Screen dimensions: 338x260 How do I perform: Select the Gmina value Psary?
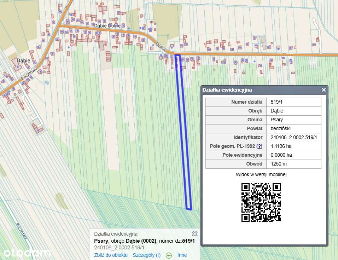[276, 120]
